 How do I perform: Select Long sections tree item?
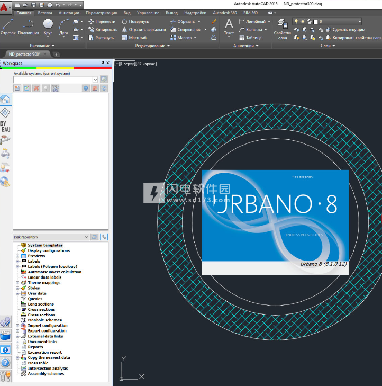click(x=41, y=304)
